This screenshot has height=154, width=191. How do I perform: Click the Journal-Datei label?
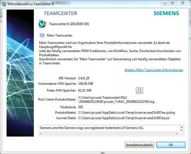(66, 118)
